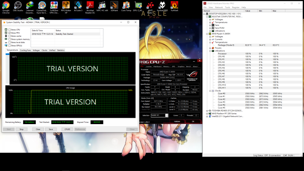The image size is (304, 171).
Task: Enable Stress system memory checkbox
Action: 9,39
